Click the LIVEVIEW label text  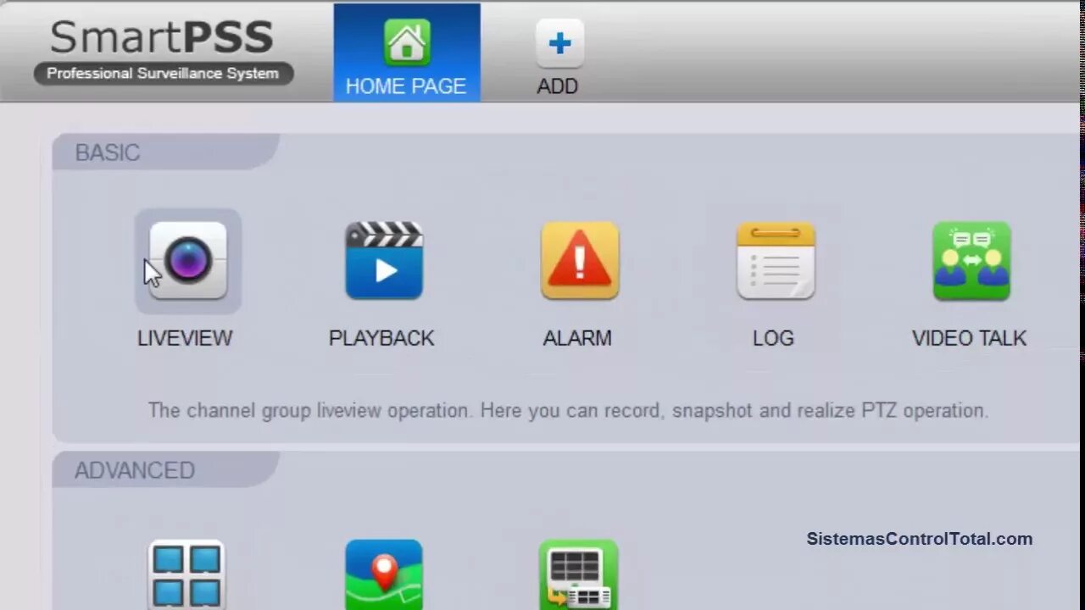coord(185,338)
